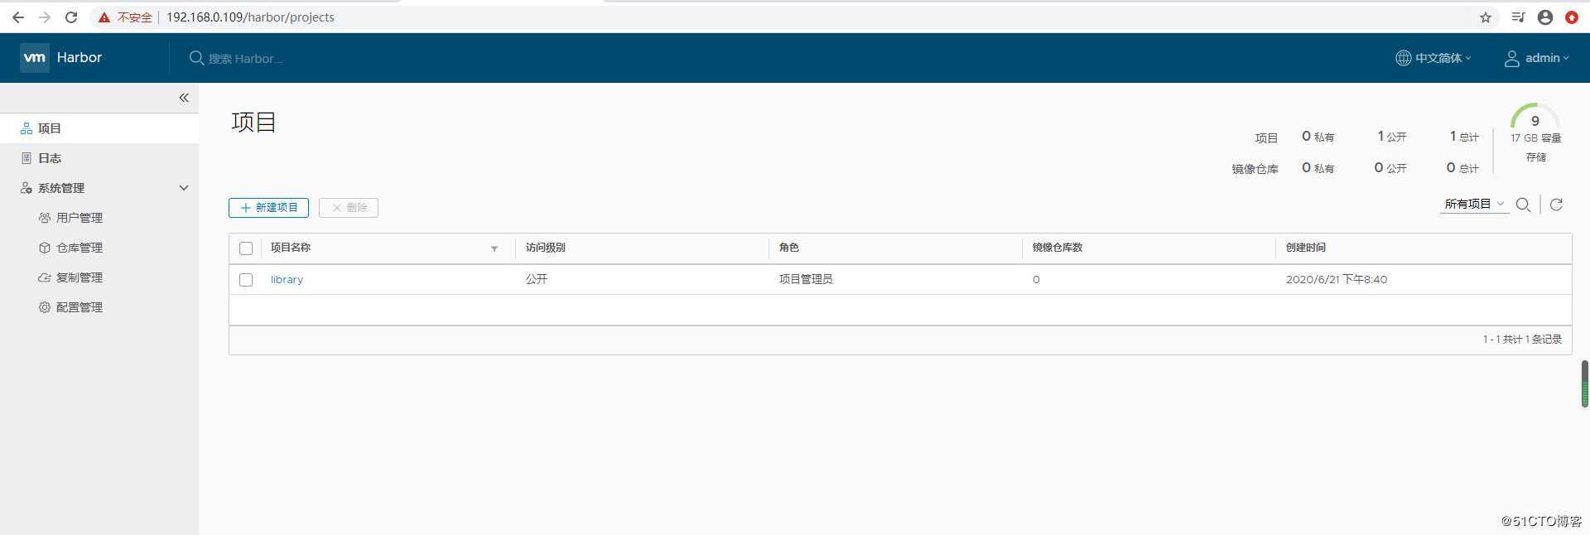
Task: Open the library project link
Action: tap(287, 280)
